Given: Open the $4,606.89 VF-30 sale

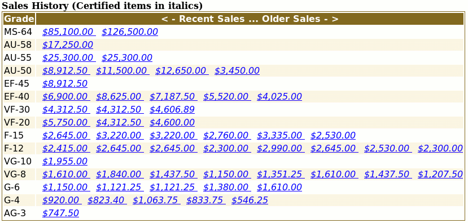Looking at the screenshot, I should point(172,110).
